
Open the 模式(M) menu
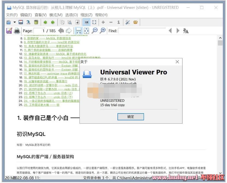click(x=56, y=15)
